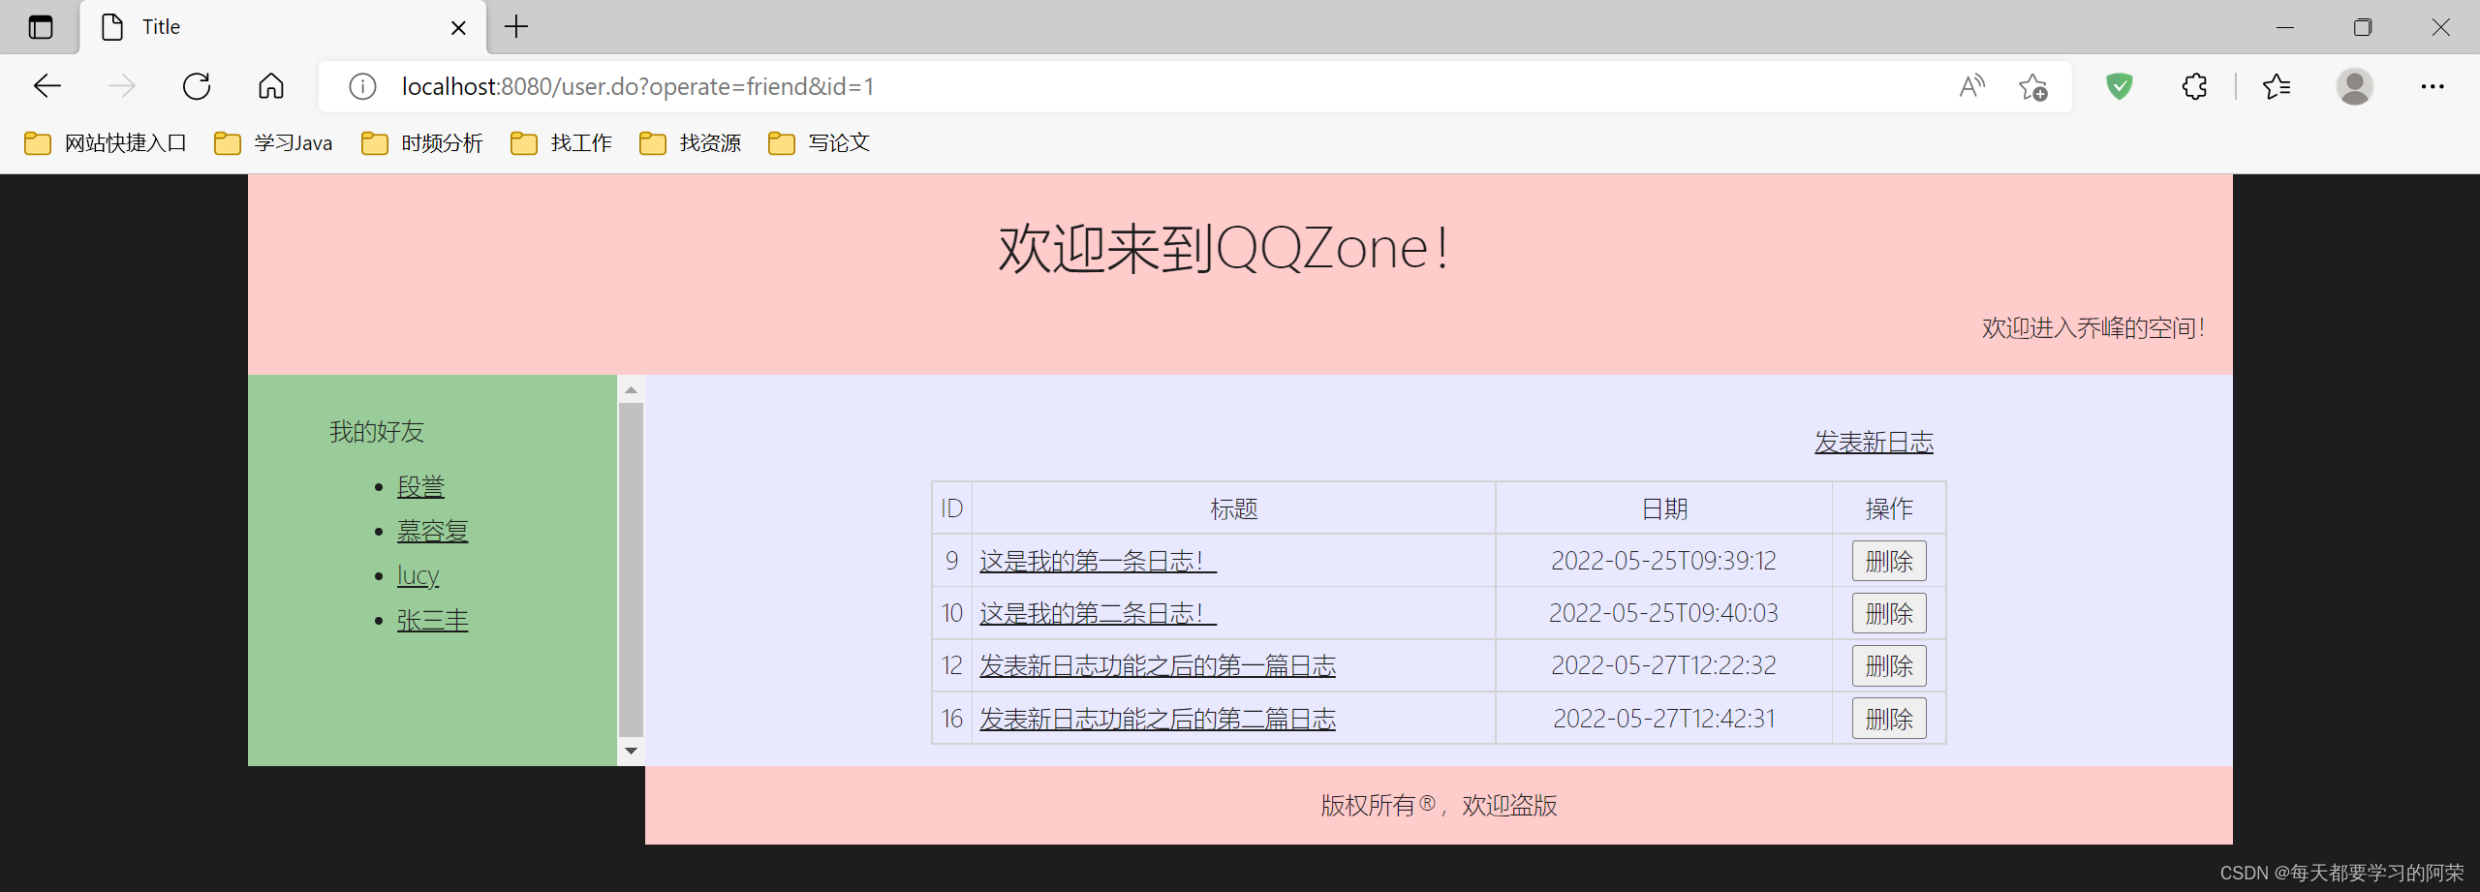Open the user profile avatar

coord(2354,86)
